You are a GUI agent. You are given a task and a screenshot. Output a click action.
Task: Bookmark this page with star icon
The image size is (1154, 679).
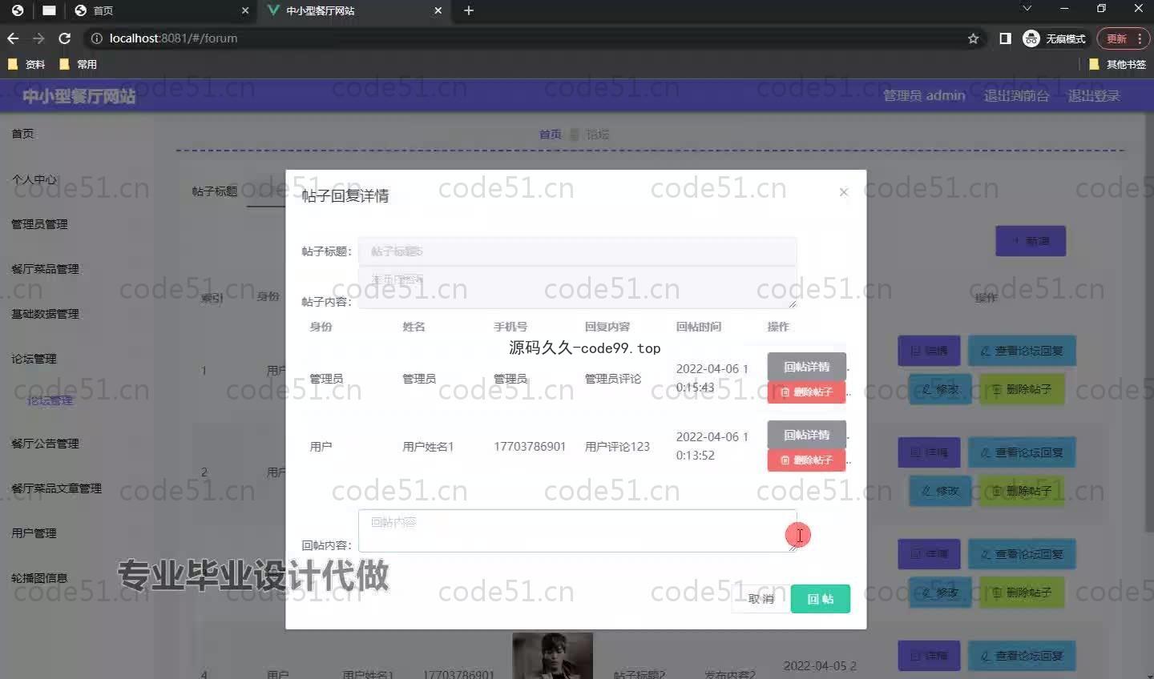click(973, 38)
